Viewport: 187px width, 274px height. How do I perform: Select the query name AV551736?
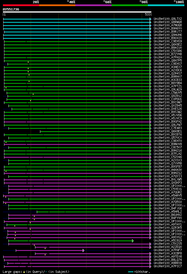point(11,9)
